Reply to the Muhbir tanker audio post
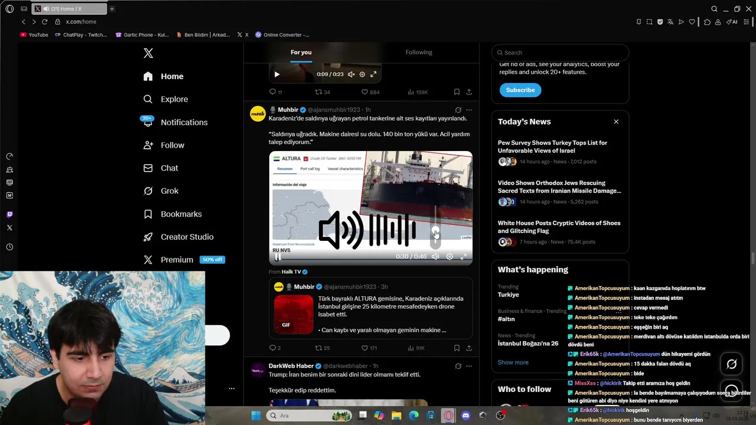The width and height of the screenshot is (756, 425). tap(275, 348)
